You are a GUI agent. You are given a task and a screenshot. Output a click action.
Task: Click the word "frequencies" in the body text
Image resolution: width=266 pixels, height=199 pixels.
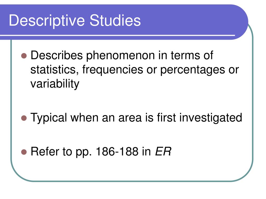(113, 70)
